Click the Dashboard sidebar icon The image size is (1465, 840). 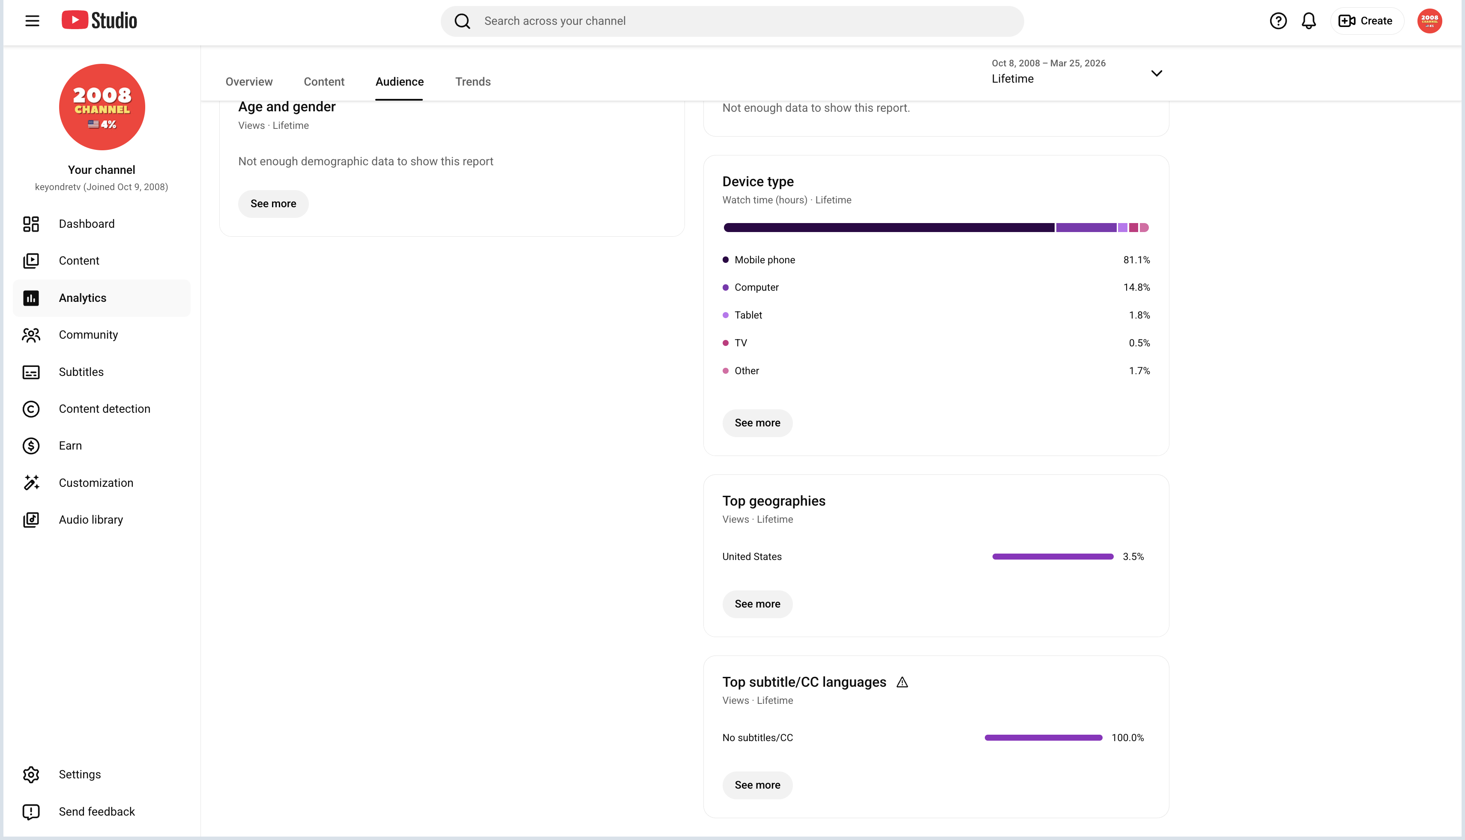[31, 224]
